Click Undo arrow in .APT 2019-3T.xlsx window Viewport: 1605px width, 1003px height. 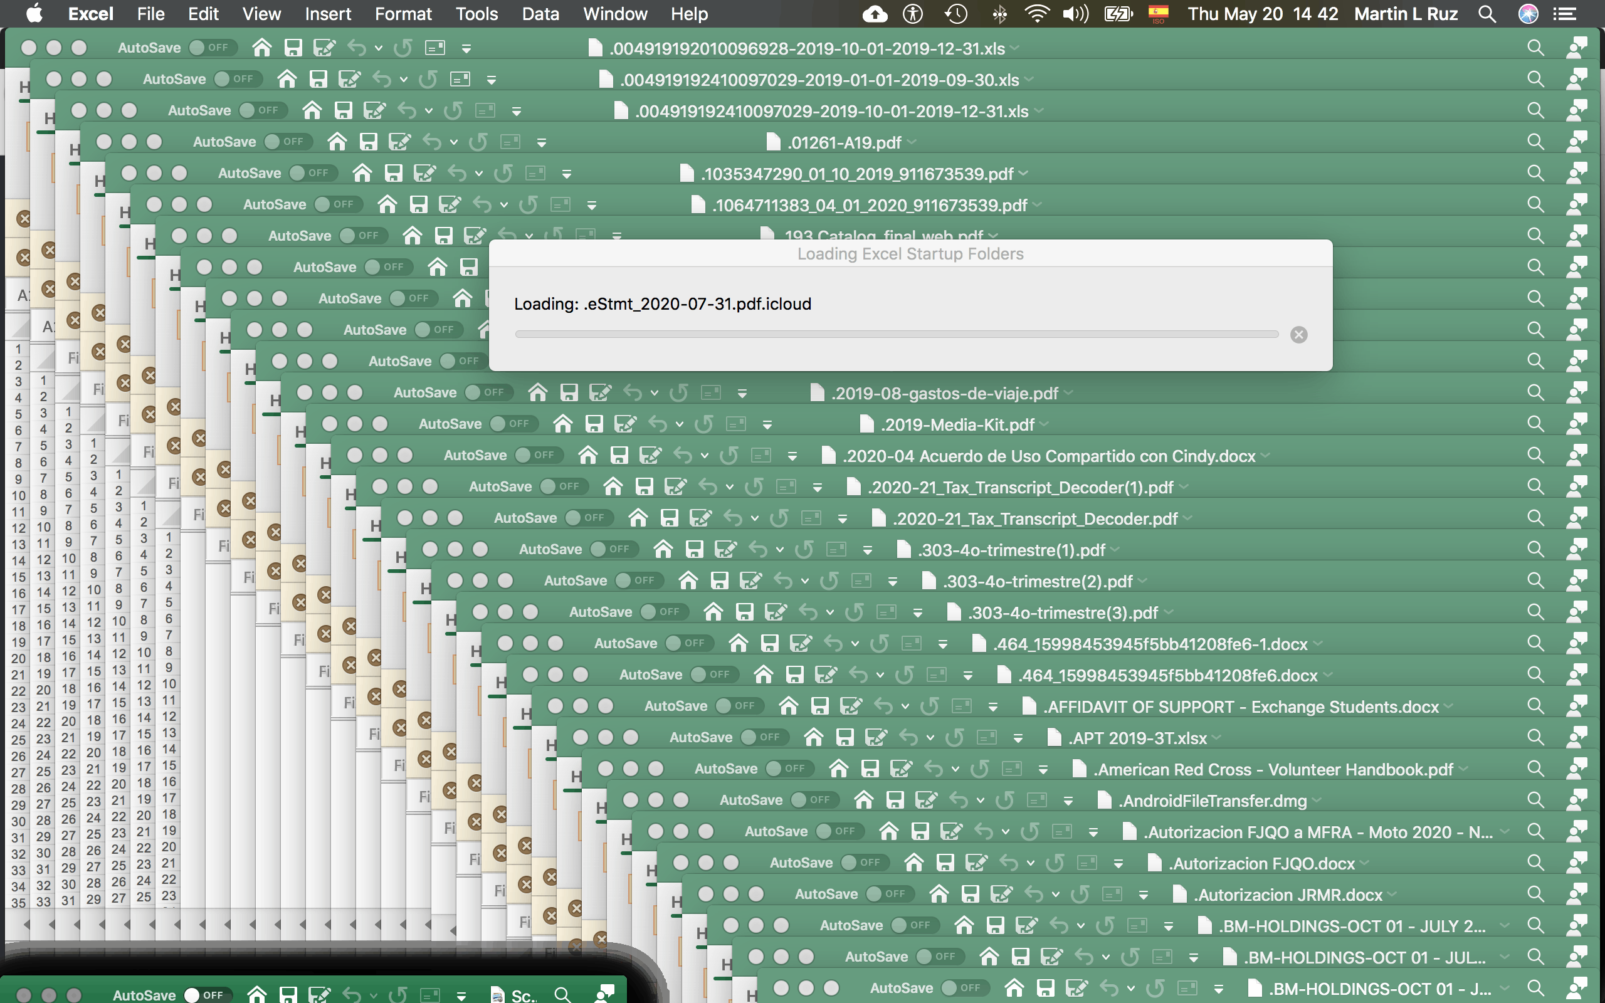pyautogui.click(x=908, y=738)
